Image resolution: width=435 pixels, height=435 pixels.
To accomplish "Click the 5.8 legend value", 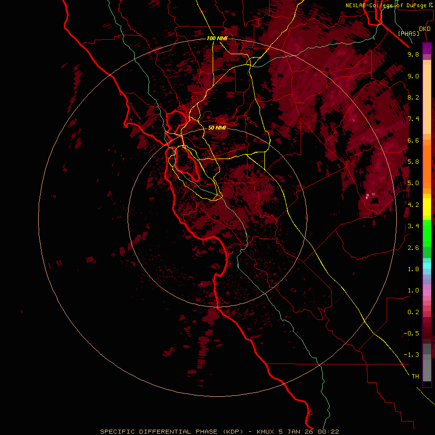I will click(x=413, y=162).
